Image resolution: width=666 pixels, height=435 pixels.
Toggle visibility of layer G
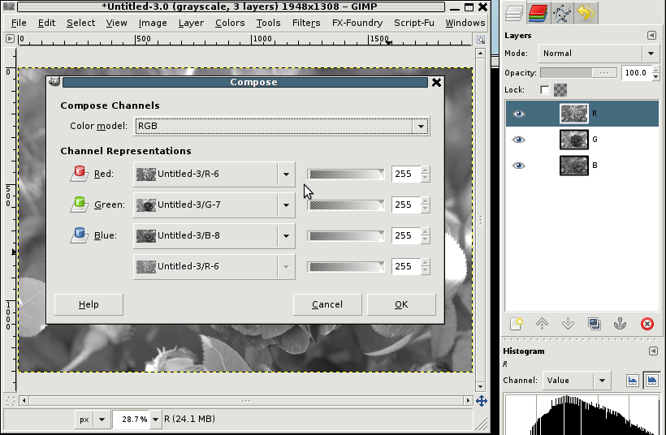pos(519,140)
